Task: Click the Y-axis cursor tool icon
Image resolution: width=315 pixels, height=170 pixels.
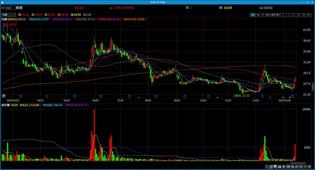Action: pos(292,167)
